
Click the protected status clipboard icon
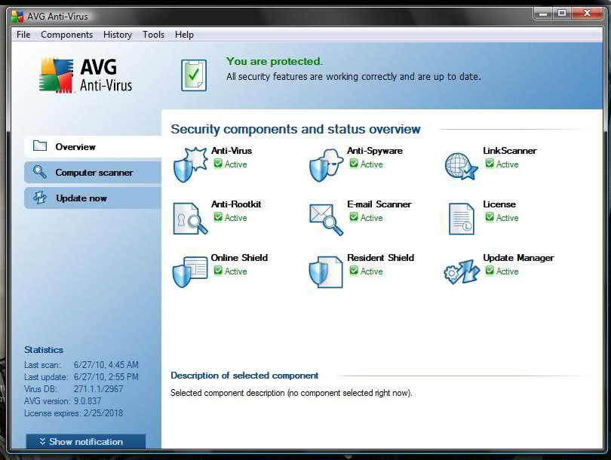coord(194,75)
